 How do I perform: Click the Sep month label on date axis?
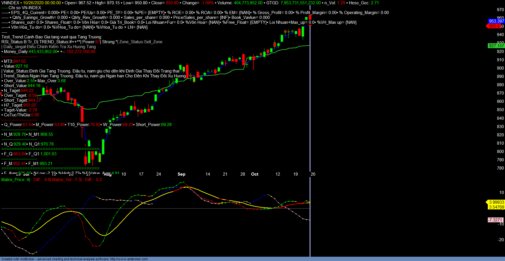tap(181, 174)
